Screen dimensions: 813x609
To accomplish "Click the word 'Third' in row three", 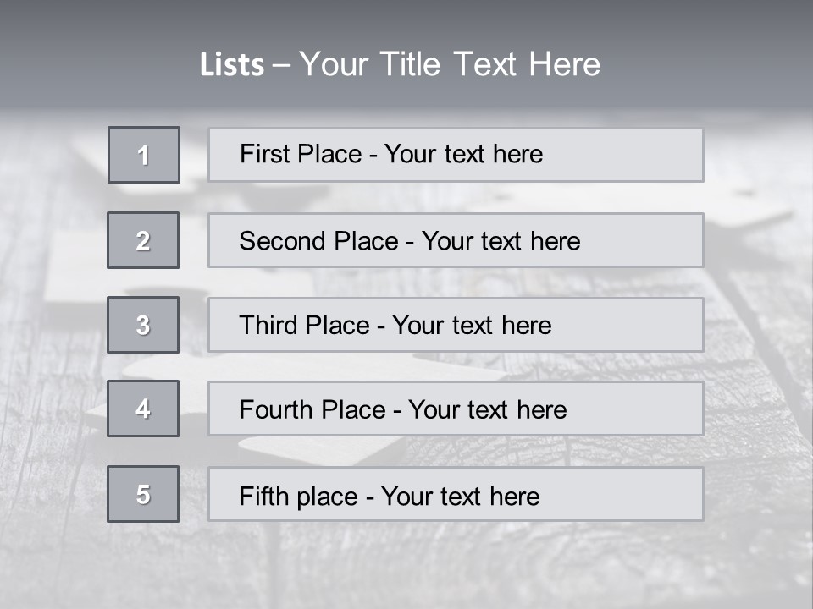I will pyautogui.click(x=268, y=326).
